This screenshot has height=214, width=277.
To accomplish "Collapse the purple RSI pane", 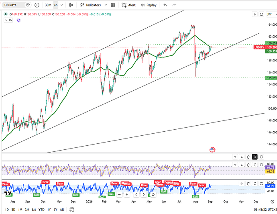I will [255, 165].
